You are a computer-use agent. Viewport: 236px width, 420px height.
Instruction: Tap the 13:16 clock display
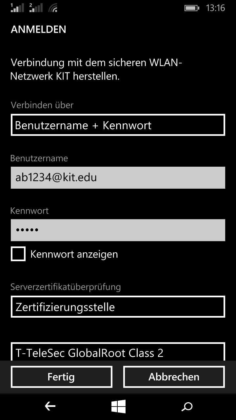tap(215, 8)
